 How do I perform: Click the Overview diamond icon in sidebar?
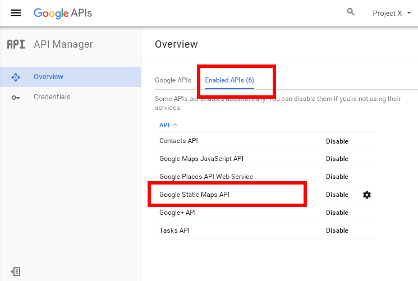[x=16, y=77]
